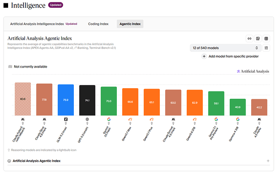Image resolution: width=280 pixels, height=172 pixels.
Task: Click the Claude Opus 4.8 bar showing 77.8
Action: tap(44, 100)
